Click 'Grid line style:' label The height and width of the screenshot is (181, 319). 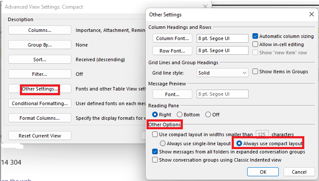pos(168,73)
